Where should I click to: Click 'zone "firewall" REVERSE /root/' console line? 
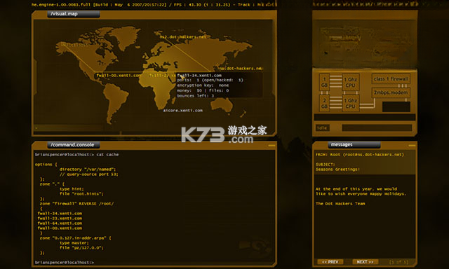(x=76, y=204)
